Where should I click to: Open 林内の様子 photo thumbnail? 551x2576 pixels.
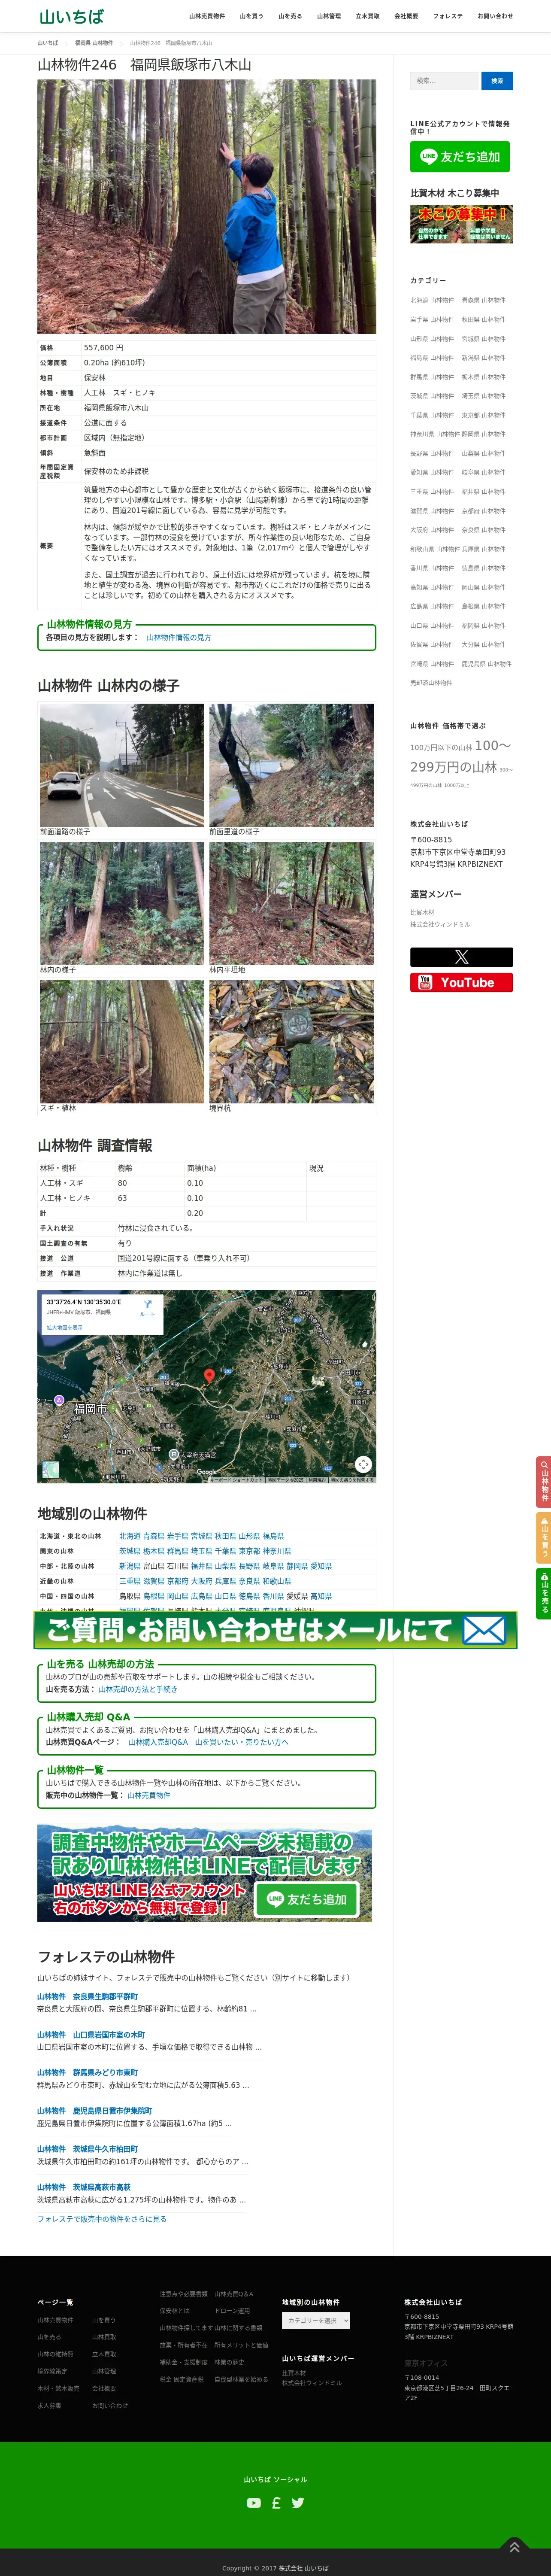pyautogui.click(x=122, y=903)
